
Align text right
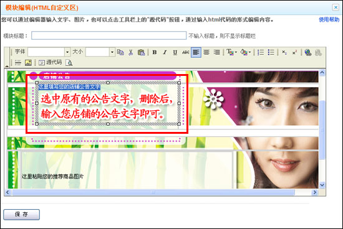(216, 52)
